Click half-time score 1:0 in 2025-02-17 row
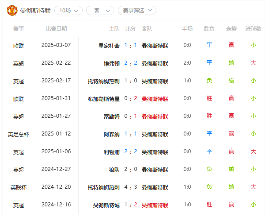Image resolution: width=265 pixels, height=217 pixels. (x=187, y=81)
